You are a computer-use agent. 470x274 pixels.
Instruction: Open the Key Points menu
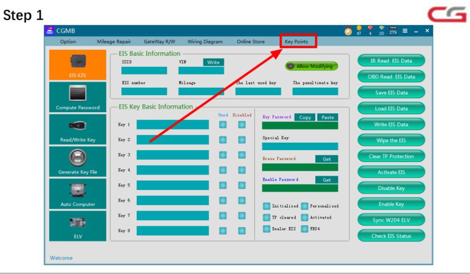click(296, 42)
